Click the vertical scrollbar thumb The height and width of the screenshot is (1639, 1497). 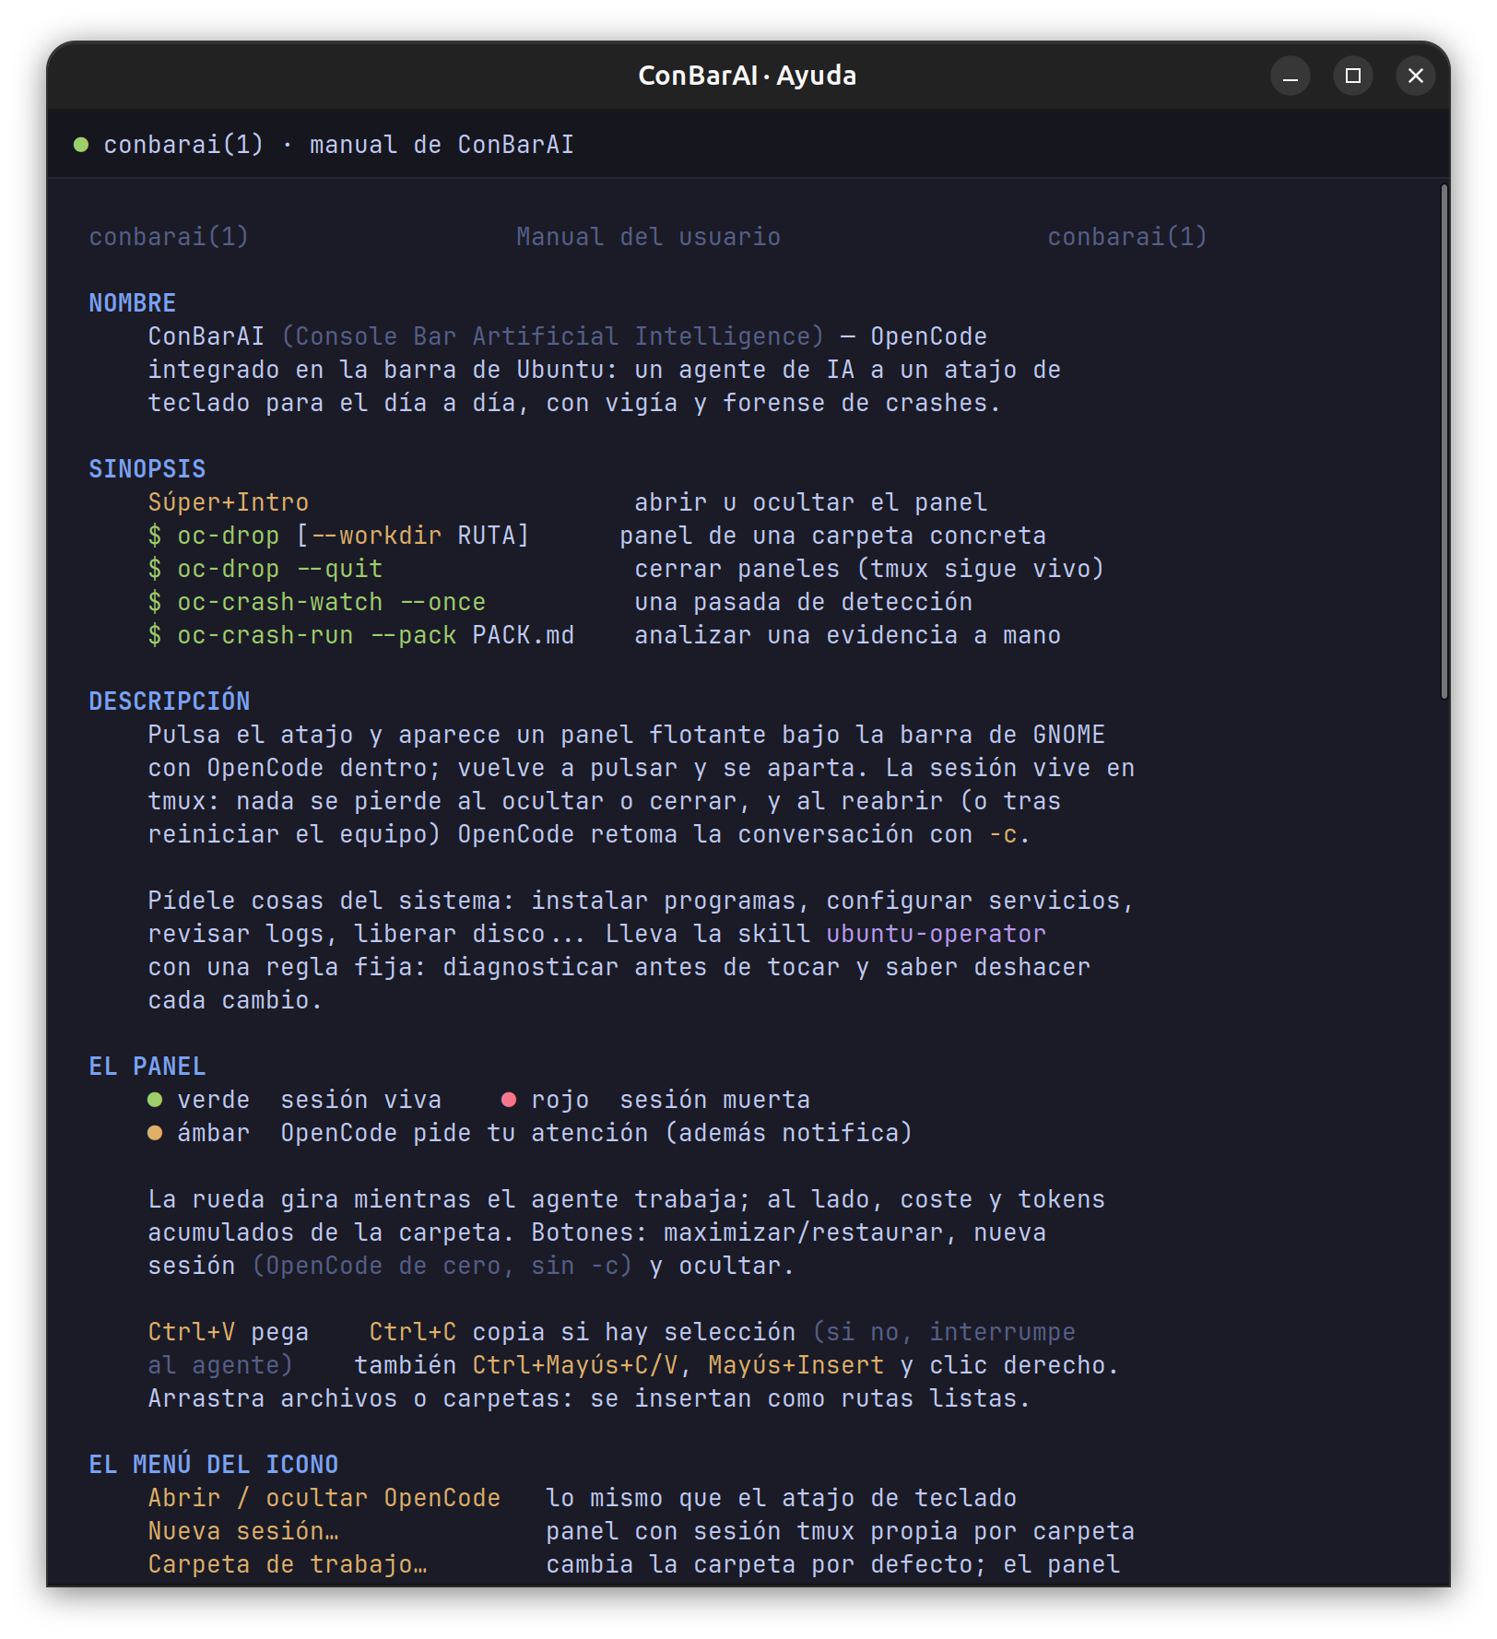point(1444,441)
